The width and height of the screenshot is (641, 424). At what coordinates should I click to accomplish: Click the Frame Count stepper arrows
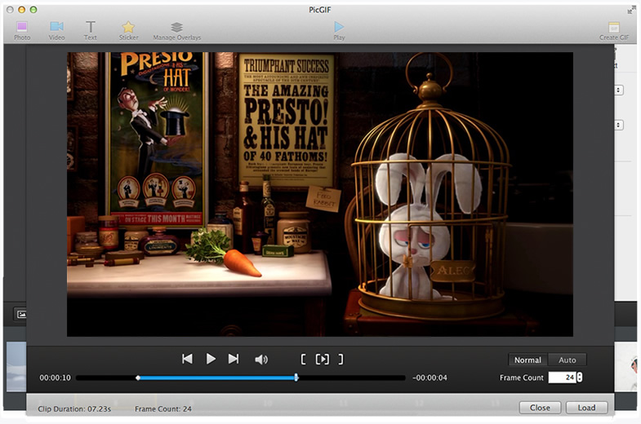[580, 378]
